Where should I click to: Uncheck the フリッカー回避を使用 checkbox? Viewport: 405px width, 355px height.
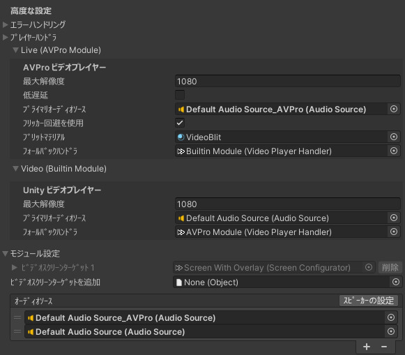180,123
